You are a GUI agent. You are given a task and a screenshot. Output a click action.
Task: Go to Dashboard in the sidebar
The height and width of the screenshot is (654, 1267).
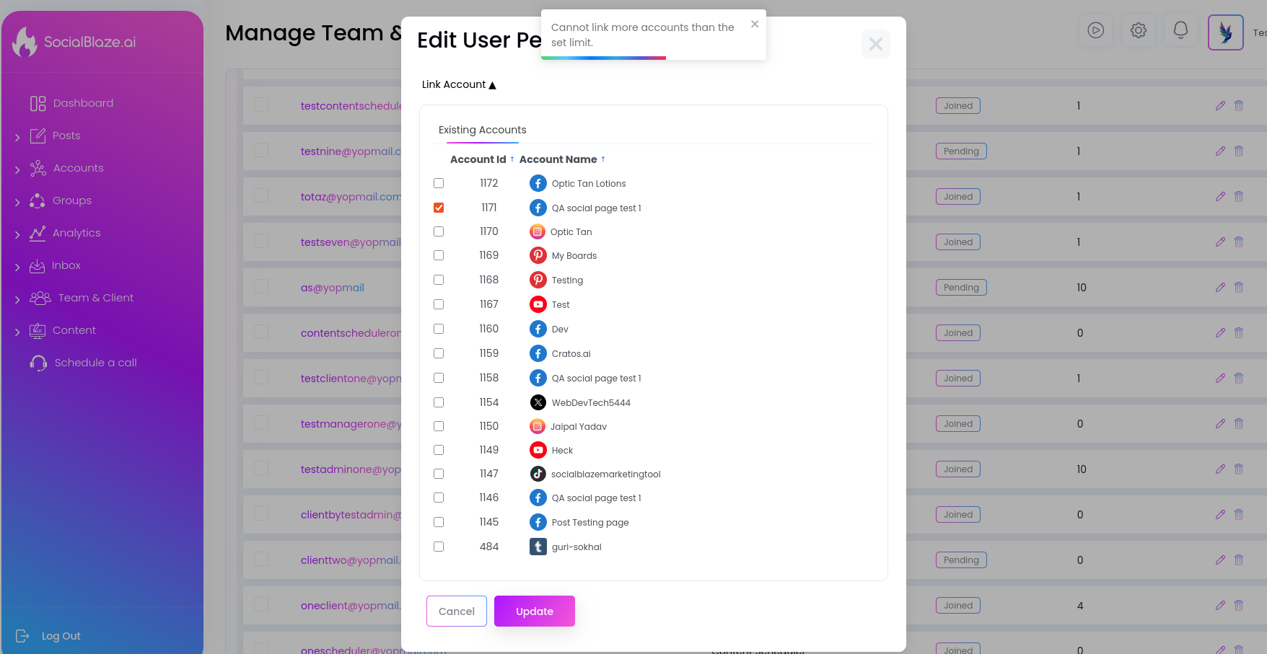pyautogui.click(x=83, y=103)
